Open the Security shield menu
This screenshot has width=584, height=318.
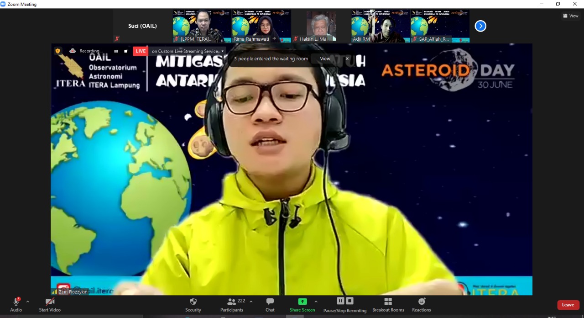[193, 304]
